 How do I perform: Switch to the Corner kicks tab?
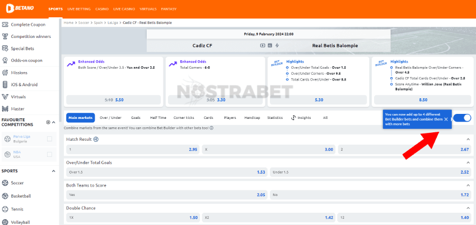click(x=184, y=118)
